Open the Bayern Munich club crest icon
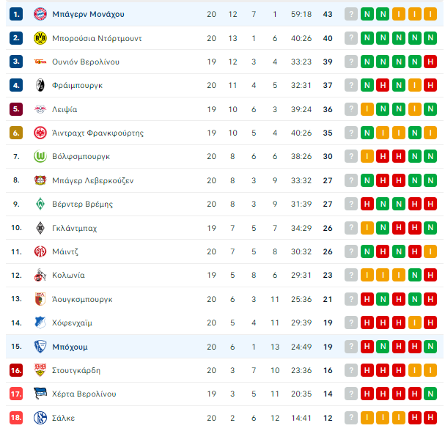Screen dimensions: 445x431 [x=40, y=14]
